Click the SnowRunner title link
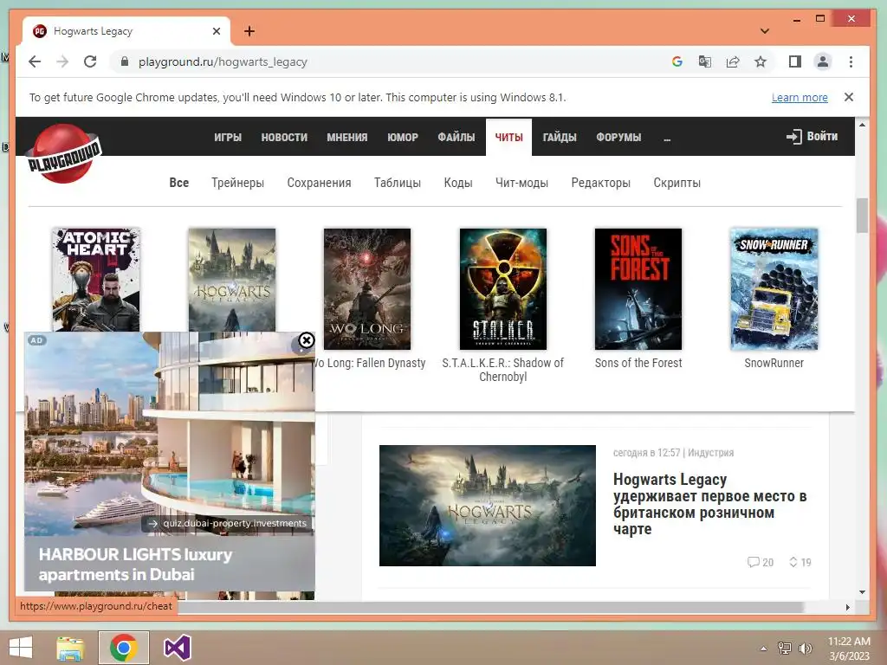The width and height of the screenshot is (887, 665). [x=774, y=363]
